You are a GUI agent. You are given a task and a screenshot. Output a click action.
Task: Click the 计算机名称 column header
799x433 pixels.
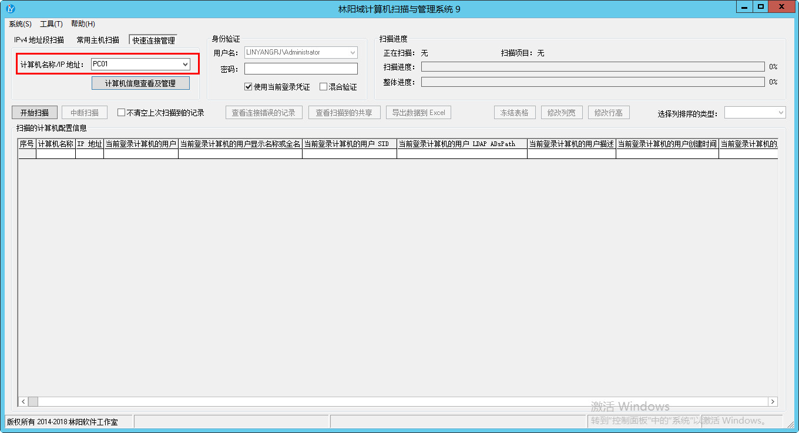56,144
